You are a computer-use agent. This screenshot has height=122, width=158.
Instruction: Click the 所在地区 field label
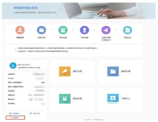pyautogui.click(x=12, y=91)
